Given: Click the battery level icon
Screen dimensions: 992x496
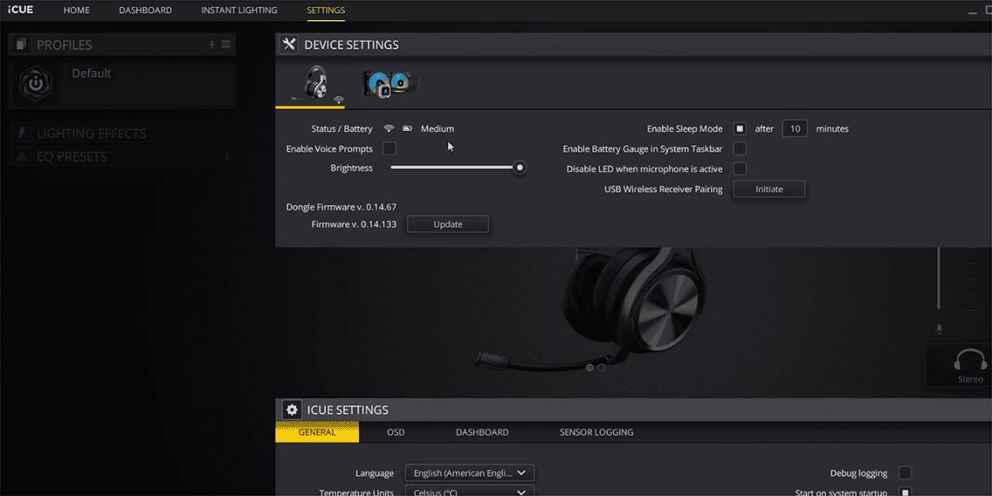Looking at the screenshot, I should [408, 128].
